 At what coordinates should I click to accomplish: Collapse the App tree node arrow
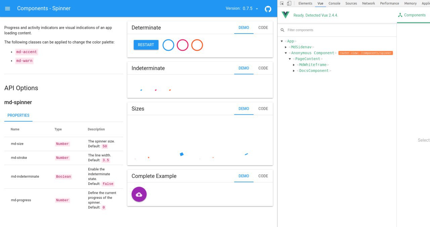282,41
